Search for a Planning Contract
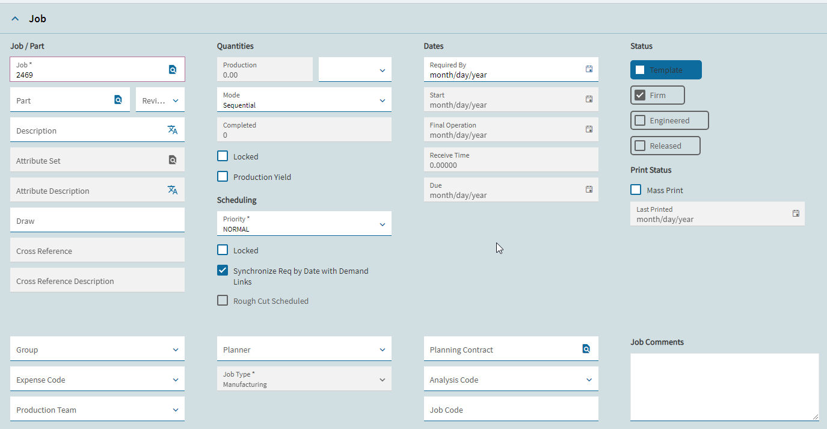 [586, 349]
